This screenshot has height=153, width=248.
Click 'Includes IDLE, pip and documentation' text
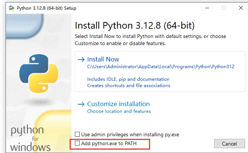pyautogui.click(x=128, y=79)
